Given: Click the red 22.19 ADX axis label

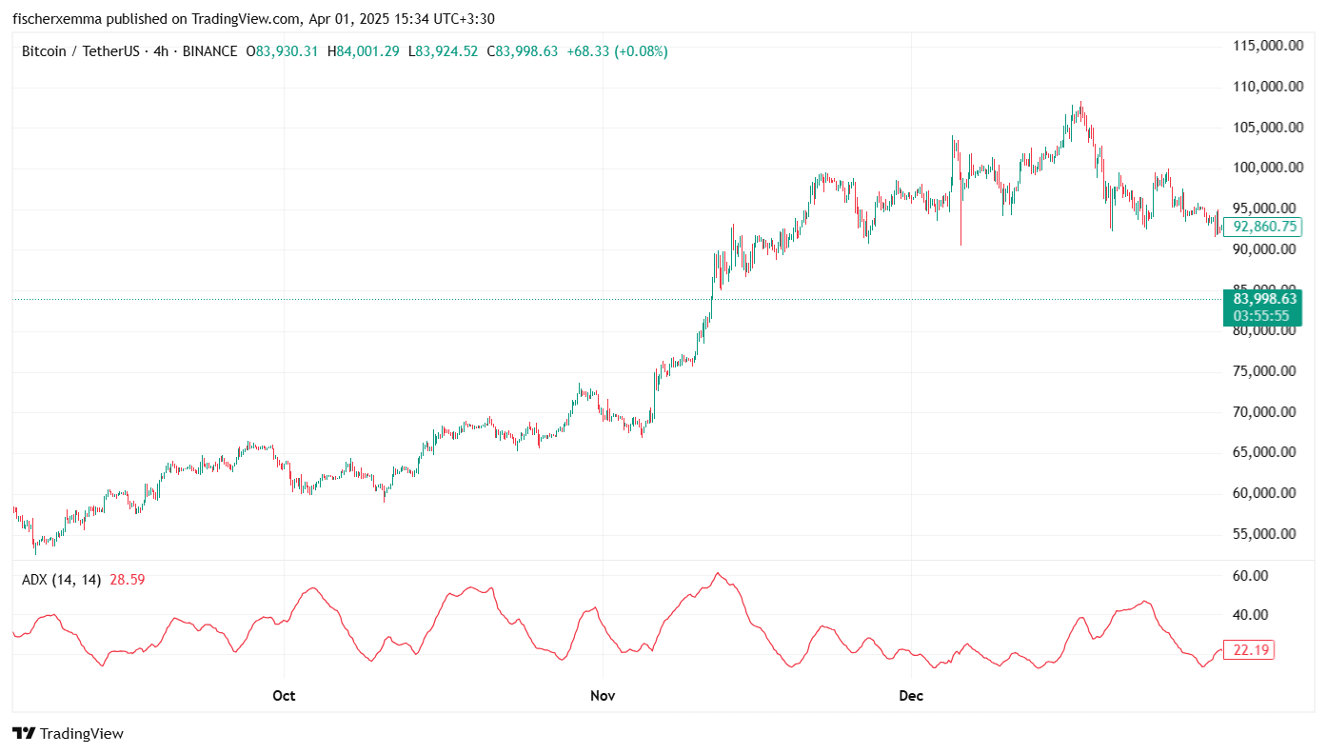Looking at the screenshot, I should [1247, 650].
